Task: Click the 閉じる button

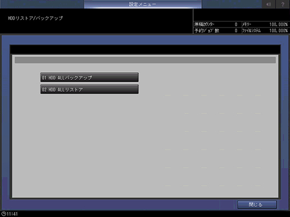Action: pyautogui.click(x=257, y=205)
